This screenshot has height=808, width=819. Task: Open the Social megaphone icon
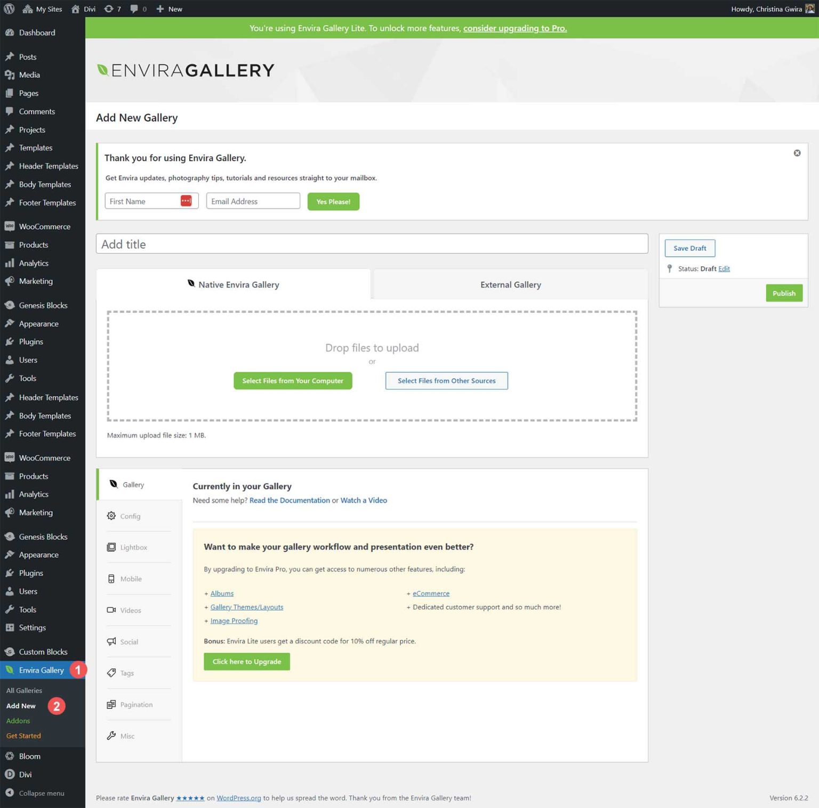[x=111, y=641]
